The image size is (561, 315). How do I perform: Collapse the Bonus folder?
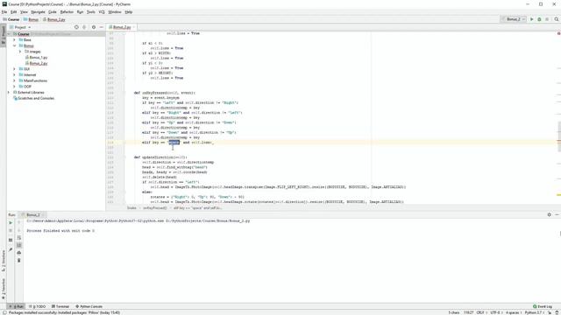[x=14, y=45]
